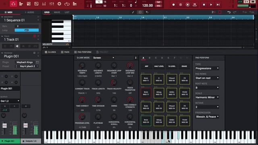Image resolution: width=258 pixels, height=145 pixels.
Task: Select the eraser tool
Action: pos(147,12)
